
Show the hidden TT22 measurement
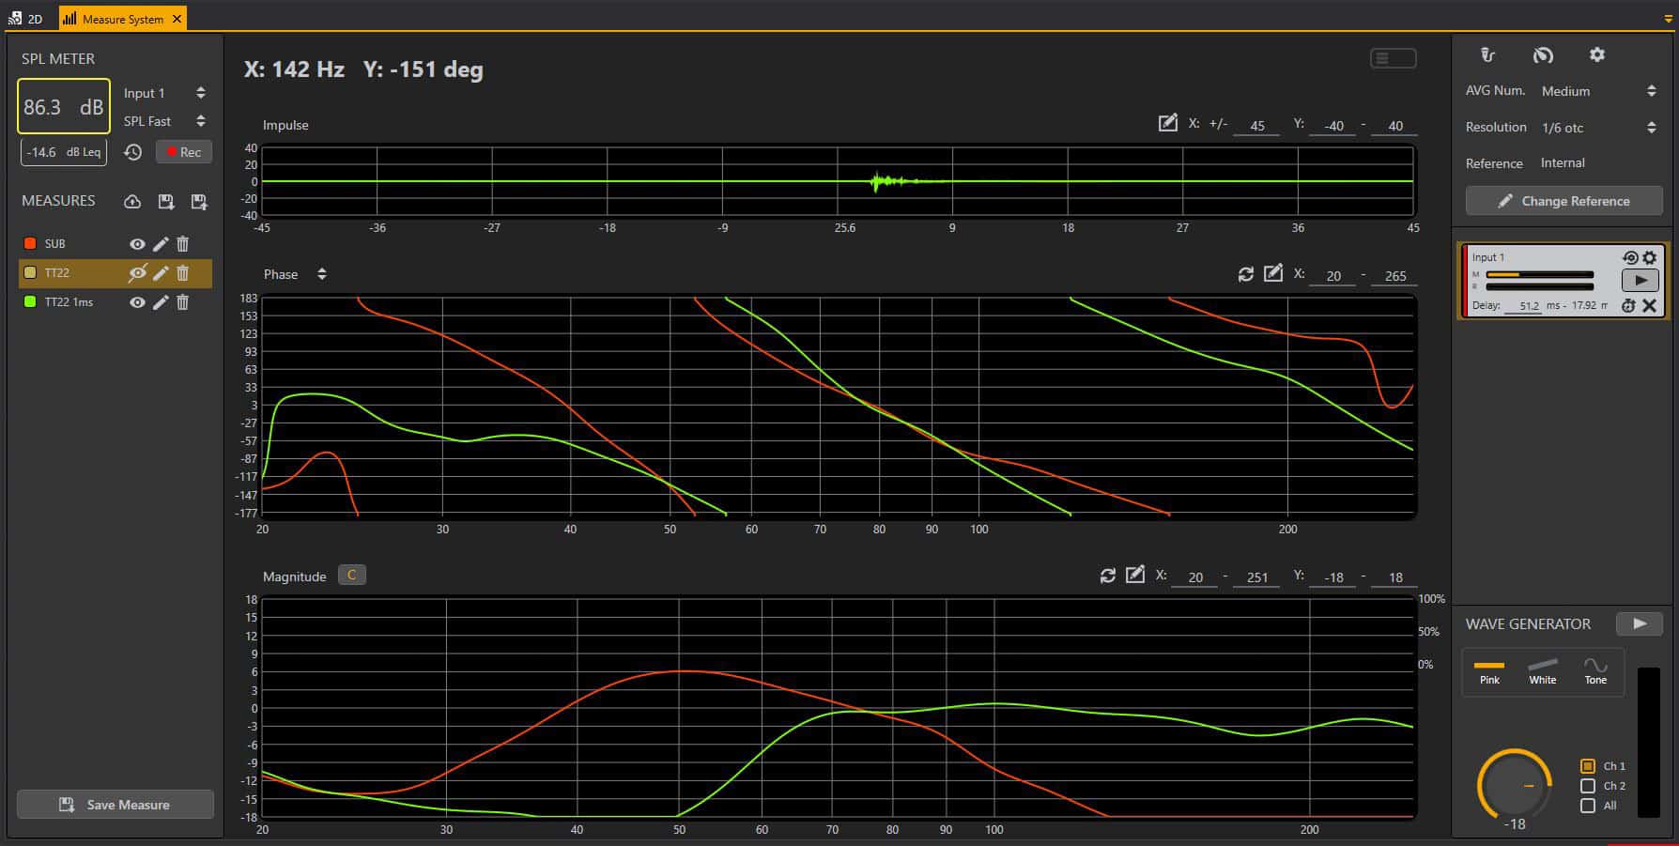tap(137, 273)
